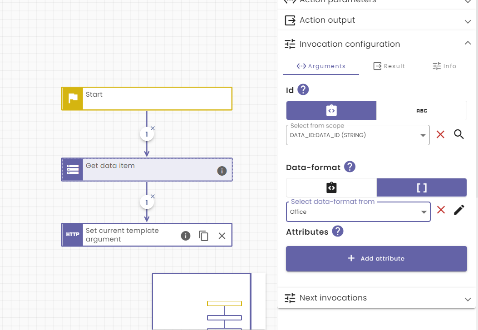Image resolution: width=478 pixels, height=330 pixels.
Task: Open scope search using the magnifier icon
Action: coord(458,134)
